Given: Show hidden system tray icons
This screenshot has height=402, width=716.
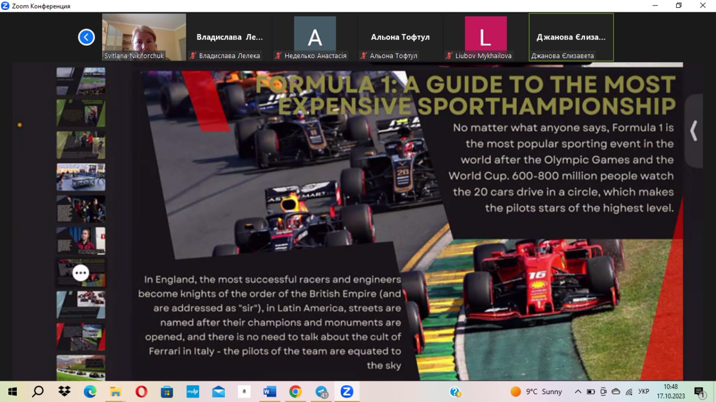Looking at the screenshot, I should pos(578,392).
